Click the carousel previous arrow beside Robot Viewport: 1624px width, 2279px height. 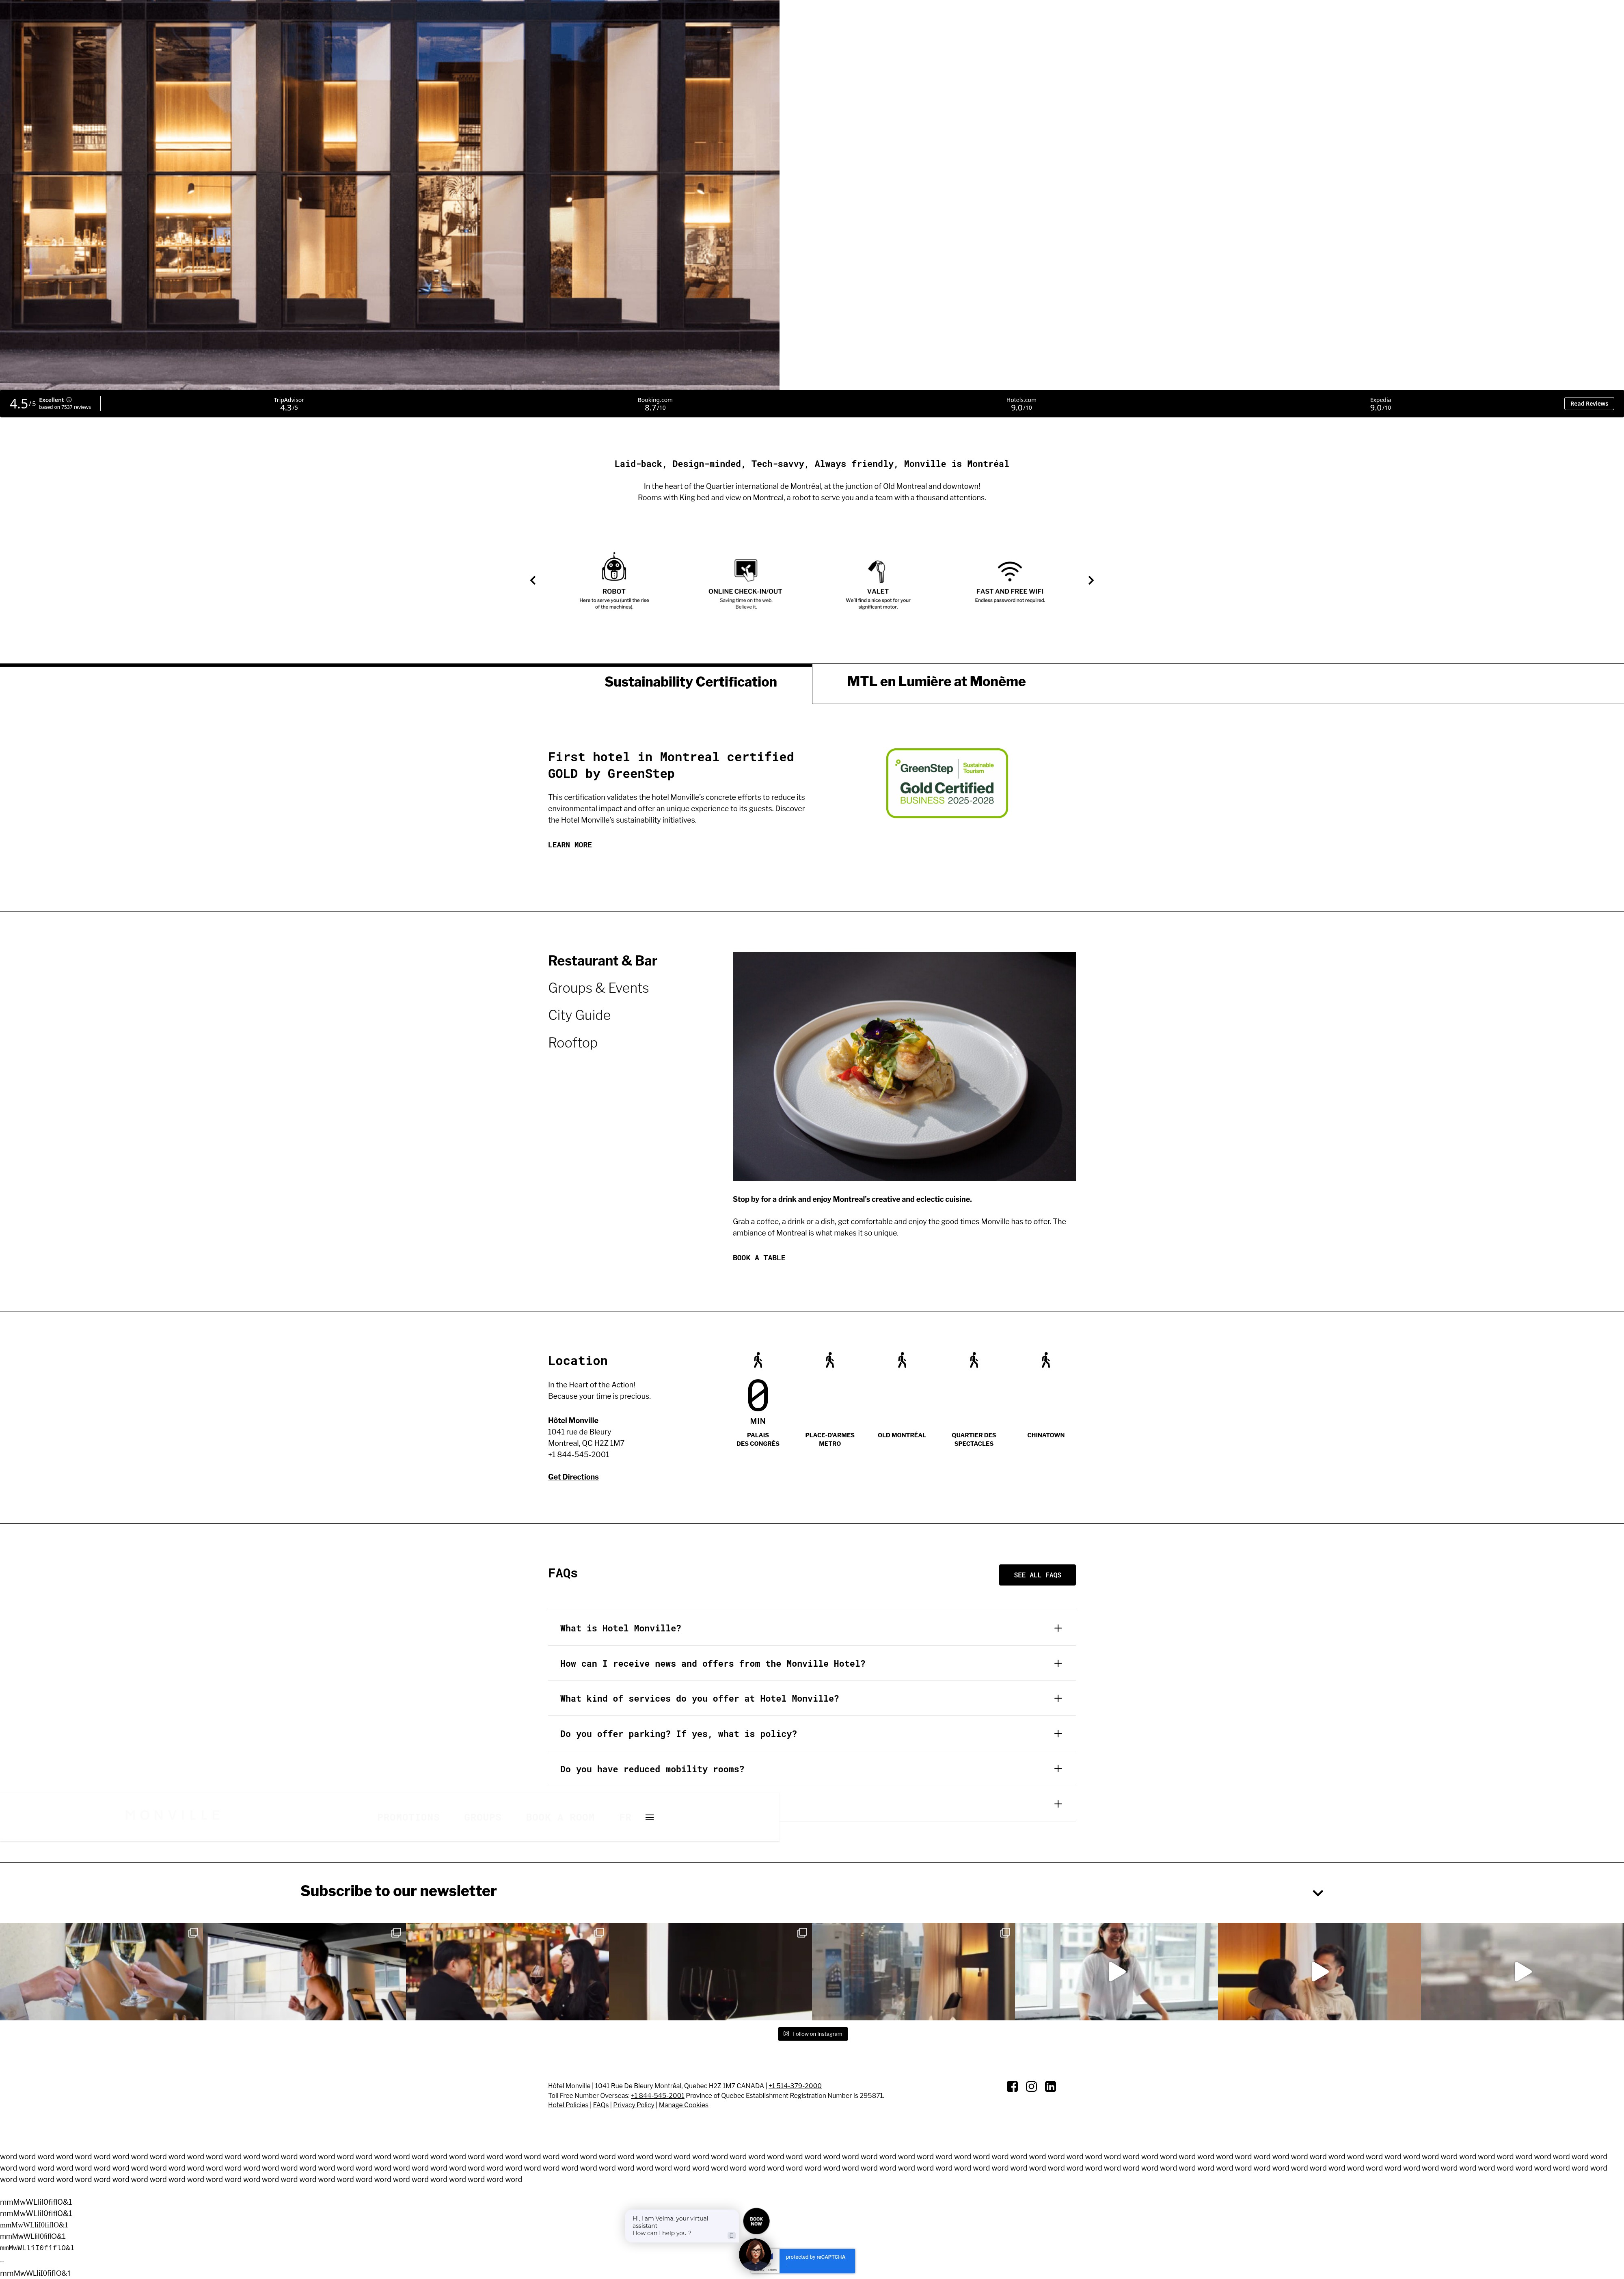pyautogui.click(x=533, y=580)
